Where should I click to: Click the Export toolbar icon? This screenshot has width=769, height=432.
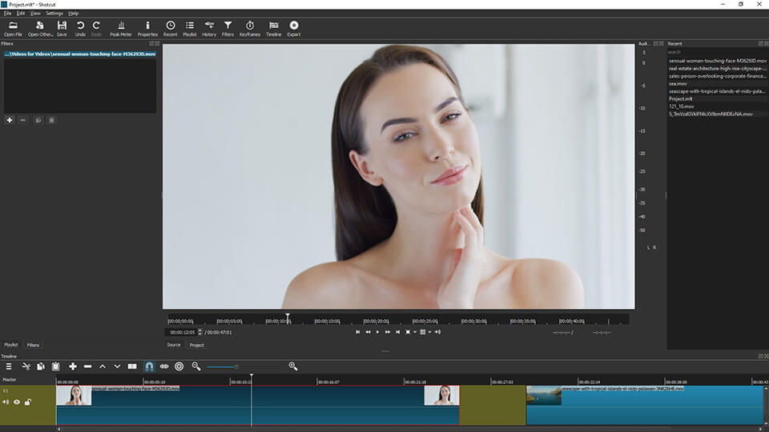tap(294, 28)
